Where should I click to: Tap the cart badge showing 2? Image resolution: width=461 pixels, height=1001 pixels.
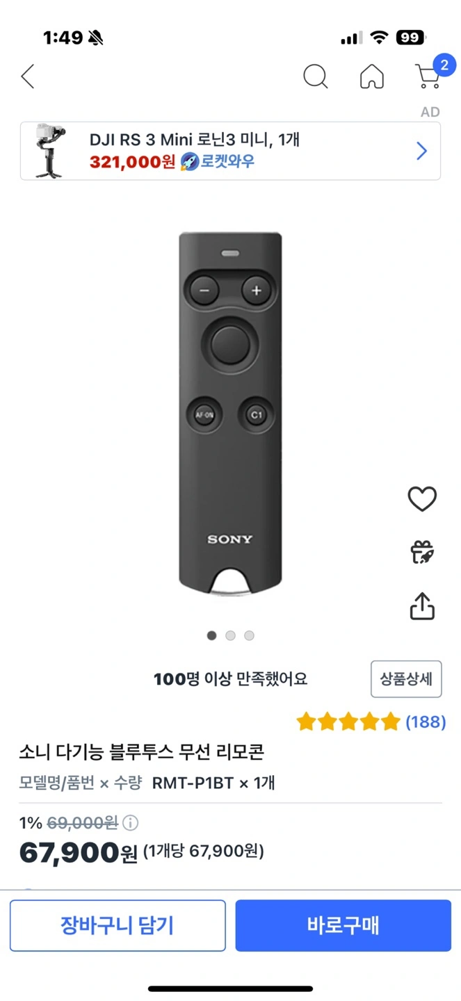click(444, 65)
